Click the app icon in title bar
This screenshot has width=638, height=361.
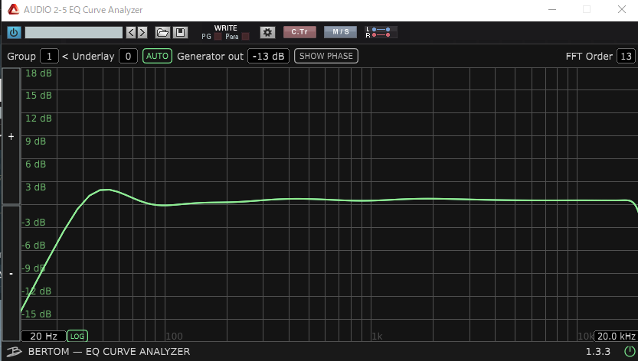click(x=14, y=9)
